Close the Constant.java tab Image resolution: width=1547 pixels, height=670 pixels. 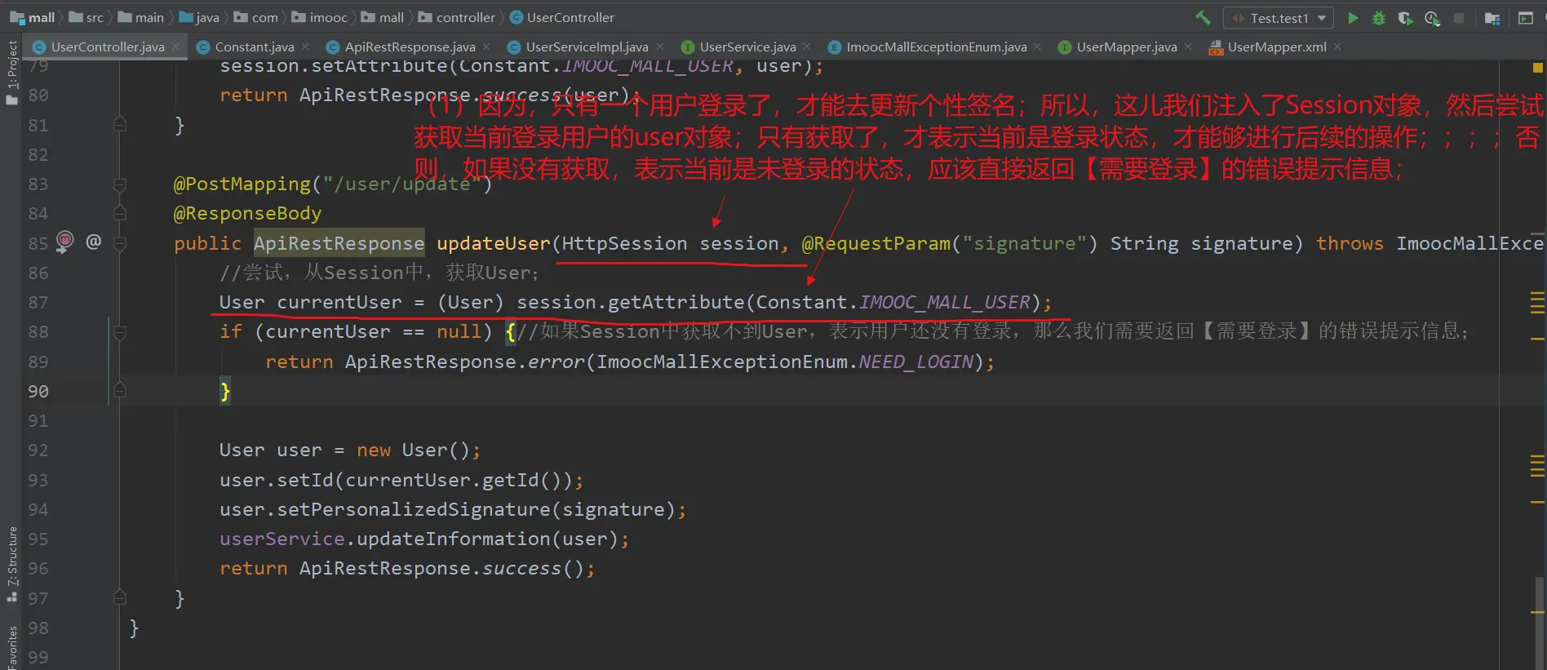tap(305, 47)
